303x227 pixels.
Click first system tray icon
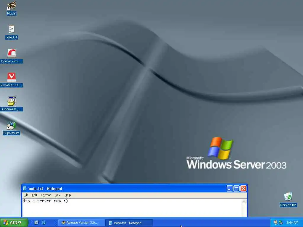[x=275, y=223]
